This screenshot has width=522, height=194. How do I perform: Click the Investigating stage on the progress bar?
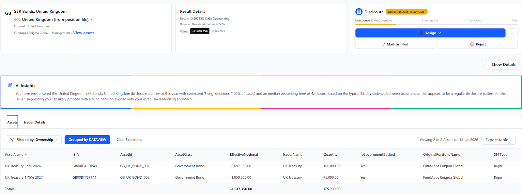click(430, 20)
